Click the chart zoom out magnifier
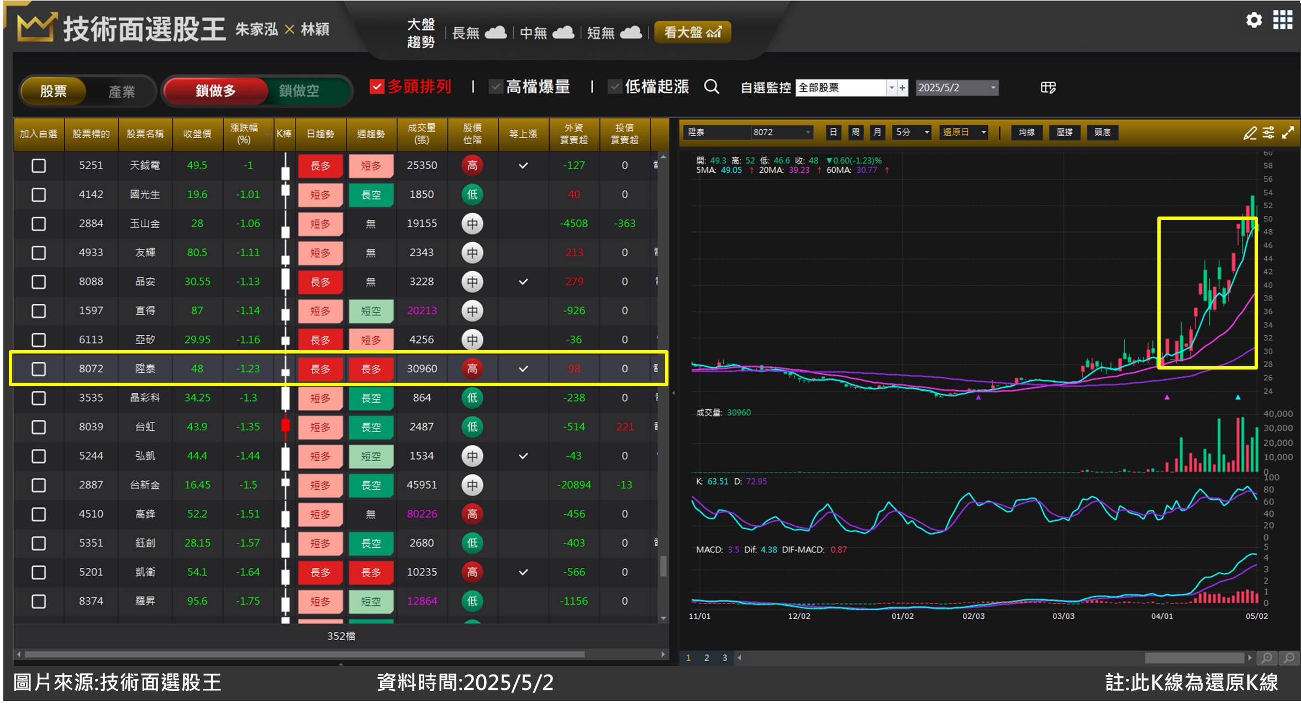This screenshot has width=1301, height=707. click(1289, 658)
